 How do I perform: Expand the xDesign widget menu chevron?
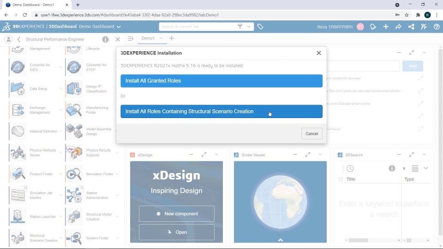[216, 155]
